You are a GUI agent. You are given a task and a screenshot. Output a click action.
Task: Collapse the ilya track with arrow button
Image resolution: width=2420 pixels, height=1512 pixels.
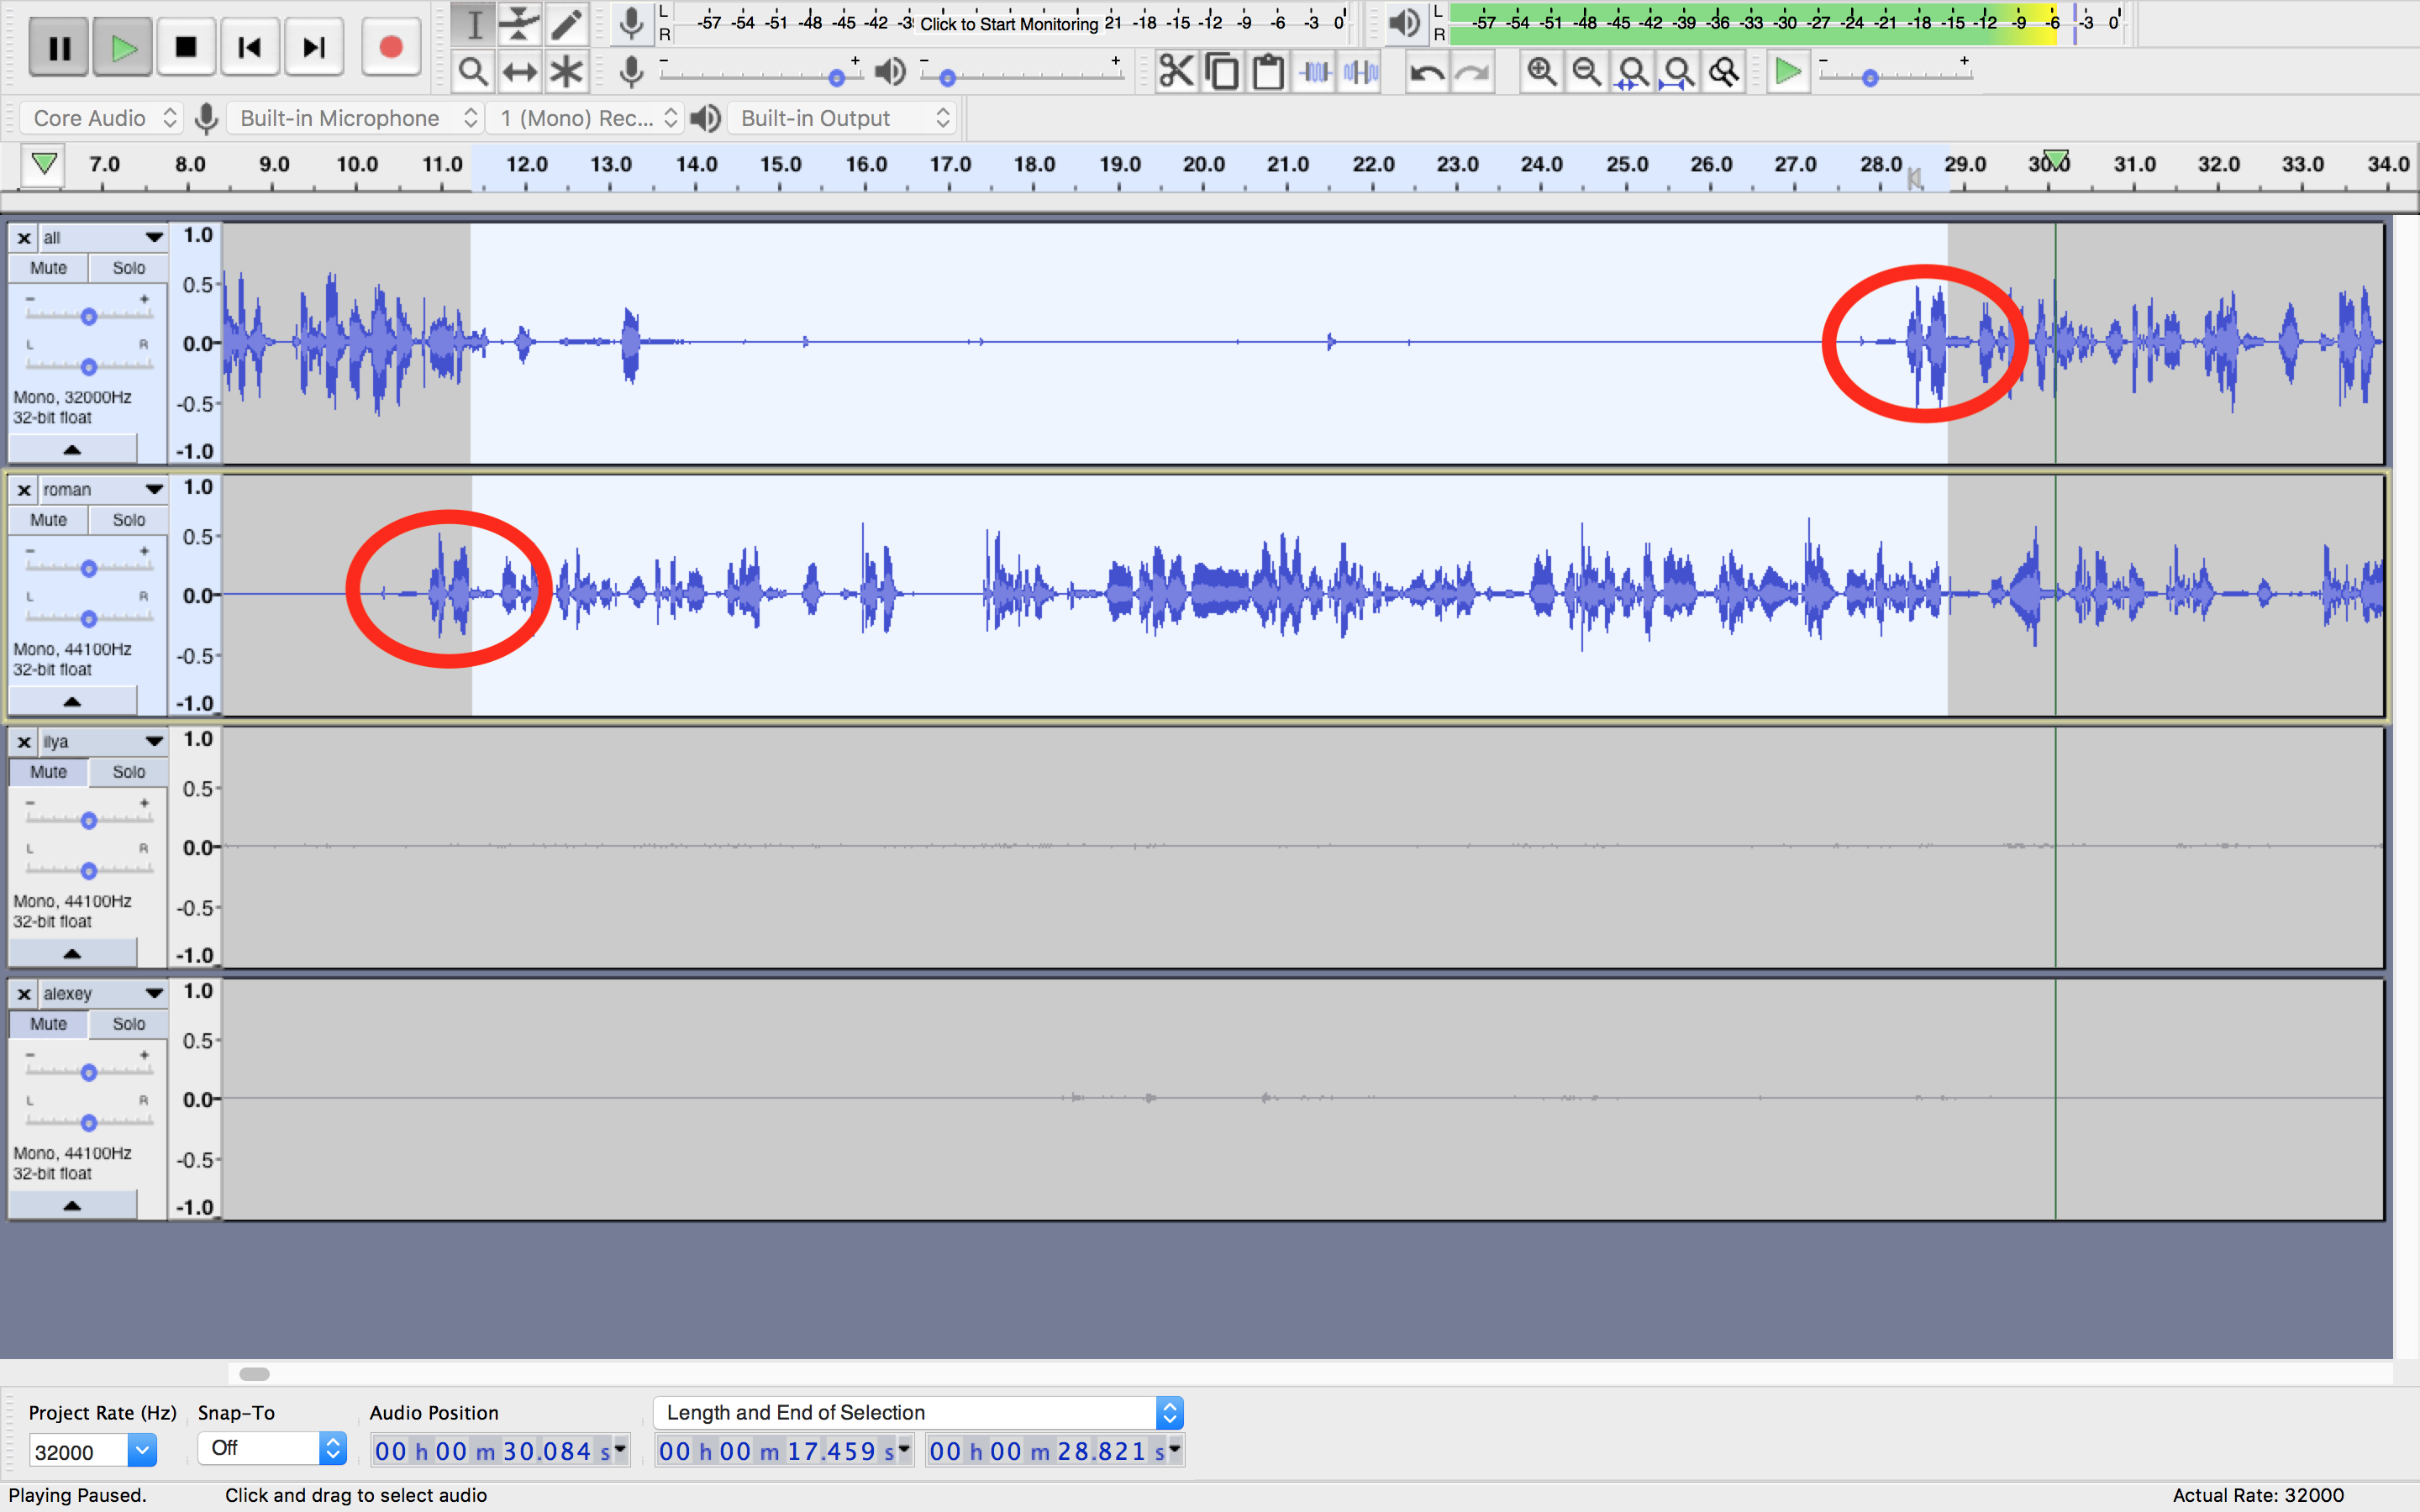coord(72,953)
